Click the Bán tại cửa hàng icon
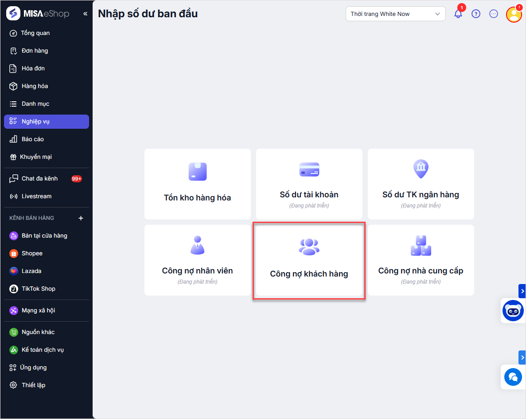This screenshot has height=419, width=526. (13, 236)
